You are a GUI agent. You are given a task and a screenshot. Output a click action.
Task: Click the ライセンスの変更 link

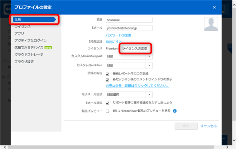[x=135, y=49]
